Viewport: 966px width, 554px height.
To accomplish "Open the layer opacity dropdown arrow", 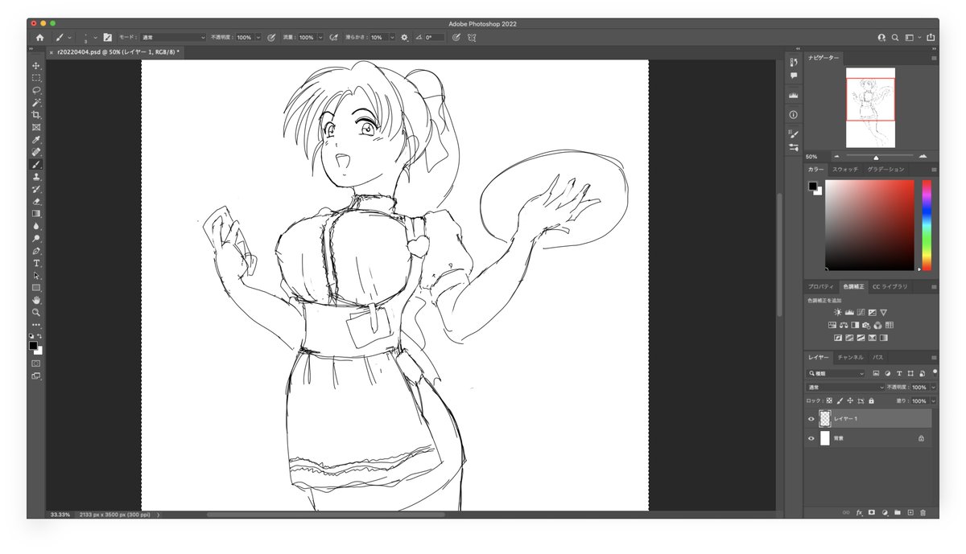I will (x=934, y=388).
